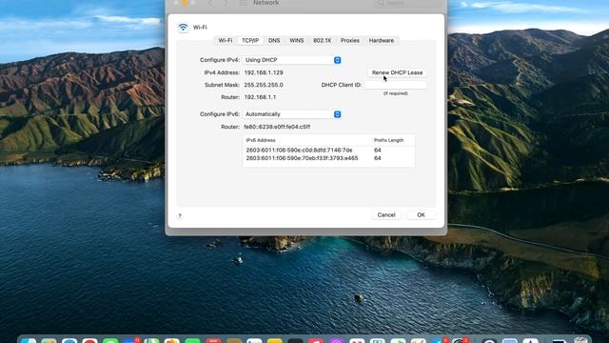Click the Cancel button
The height and width of the screenshot is (343, 609).
point(386,214)
